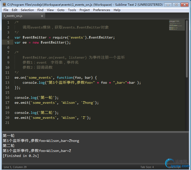Click output line ending bar=Z

point(37,151)
